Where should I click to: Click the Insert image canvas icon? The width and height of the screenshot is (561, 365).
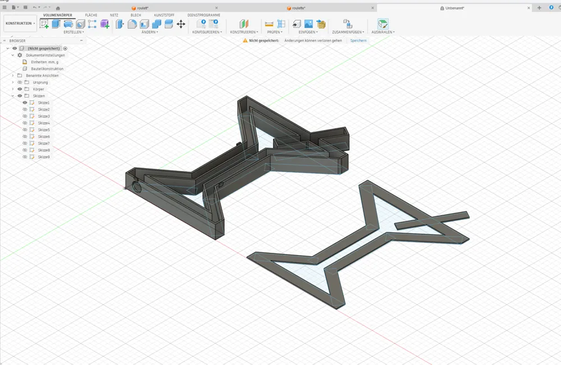[x=309, y=24]
